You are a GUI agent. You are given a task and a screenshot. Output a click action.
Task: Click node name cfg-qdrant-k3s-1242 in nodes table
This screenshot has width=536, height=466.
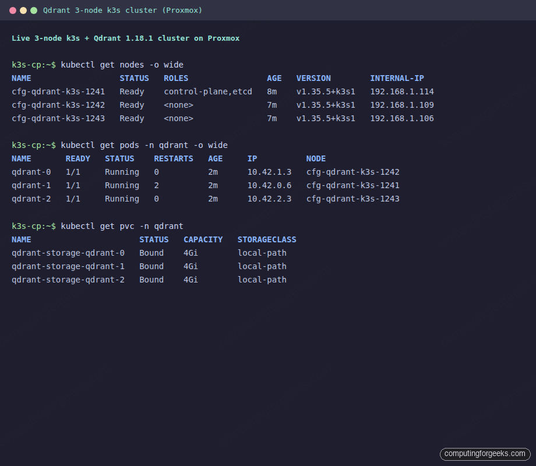(x=58, y=105)
